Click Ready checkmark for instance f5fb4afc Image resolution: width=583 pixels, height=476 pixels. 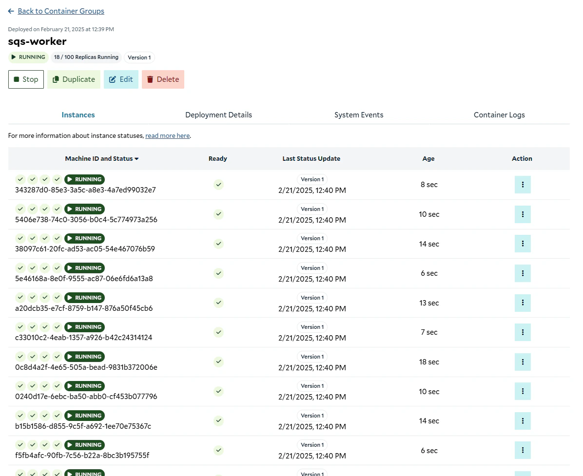(x=218, y=450)
